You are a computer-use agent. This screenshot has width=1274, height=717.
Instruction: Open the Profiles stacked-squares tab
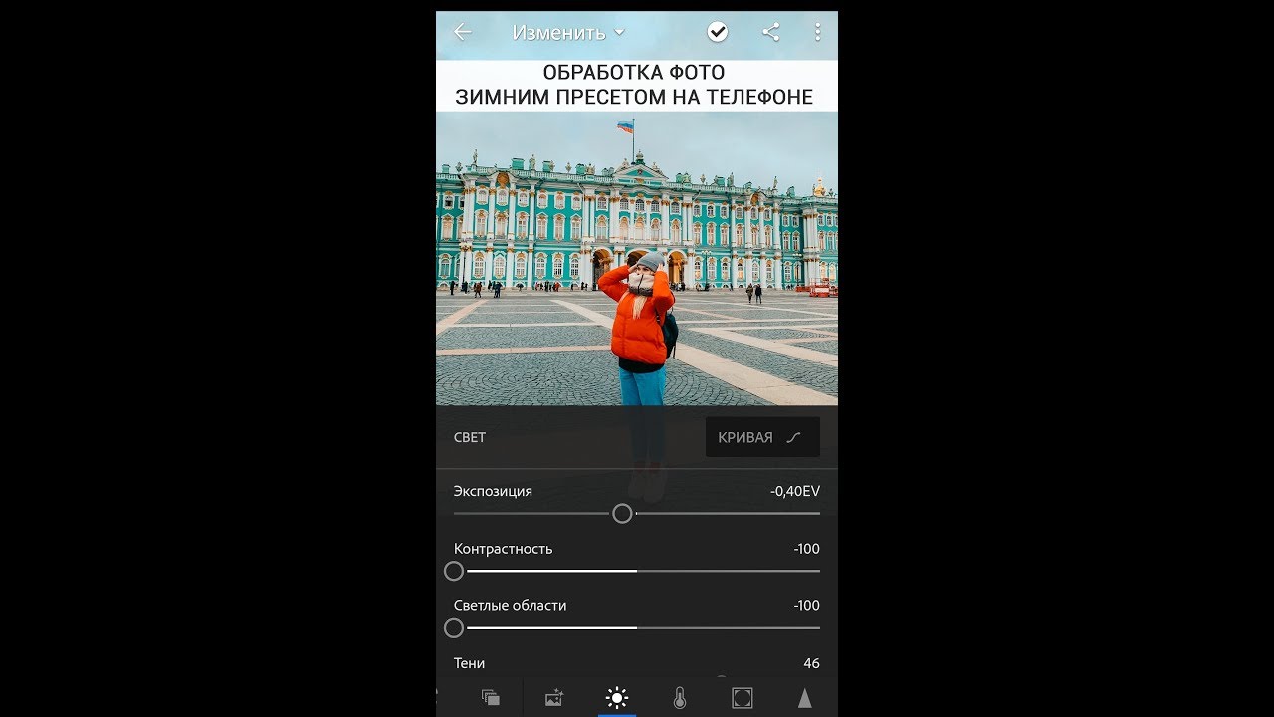(490, 698)
